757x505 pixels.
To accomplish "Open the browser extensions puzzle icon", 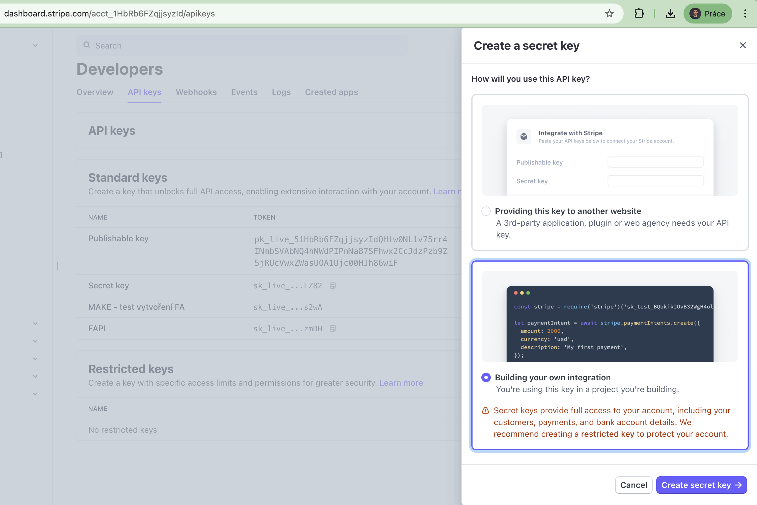I will coord(639,14).
